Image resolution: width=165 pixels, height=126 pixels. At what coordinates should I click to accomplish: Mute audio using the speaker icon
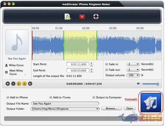click(138, 84)
